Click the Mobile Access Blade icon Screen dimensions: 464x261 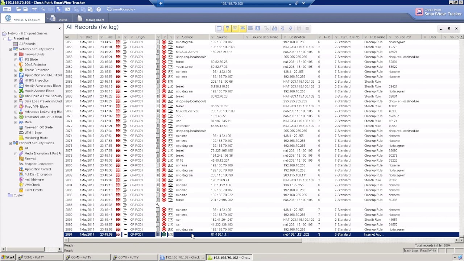[x=21, y=91]
